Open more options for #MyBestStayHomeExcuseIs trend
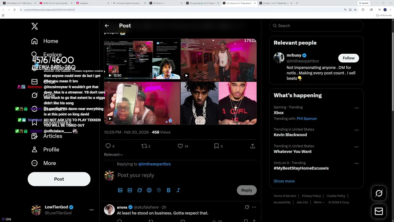The image size is (394, 222). coord(356,163)
